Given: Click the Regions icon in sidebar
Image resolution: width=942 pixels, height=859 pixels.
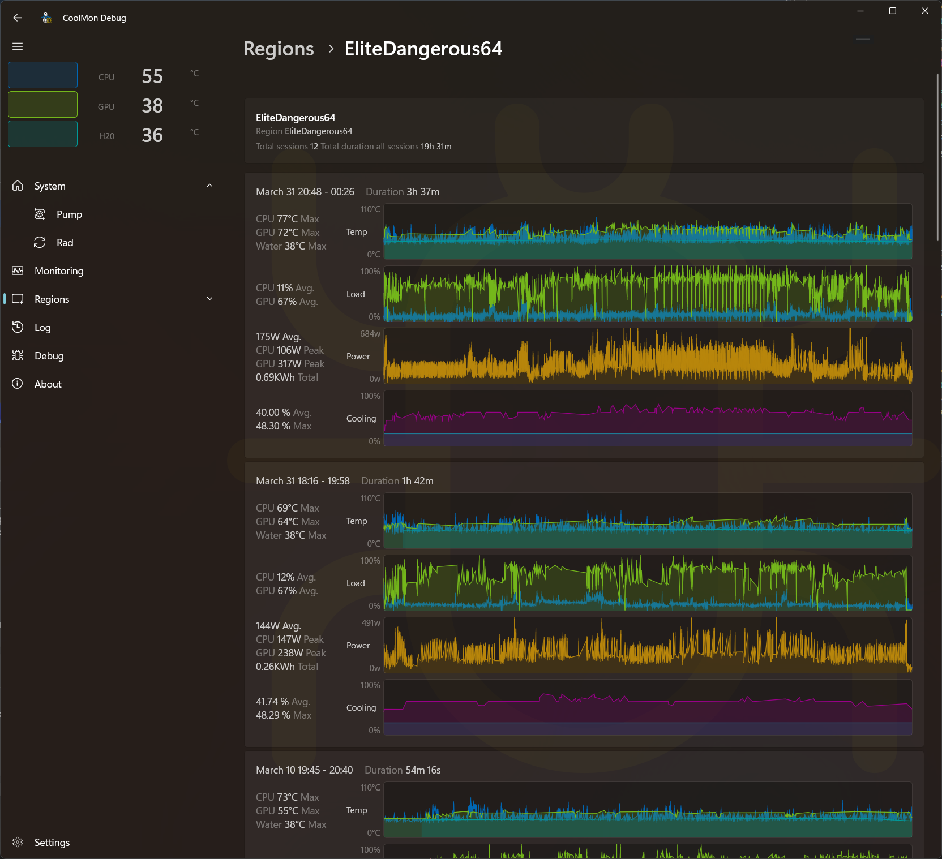Looking at the screenshot, I should tap(18, 299).
